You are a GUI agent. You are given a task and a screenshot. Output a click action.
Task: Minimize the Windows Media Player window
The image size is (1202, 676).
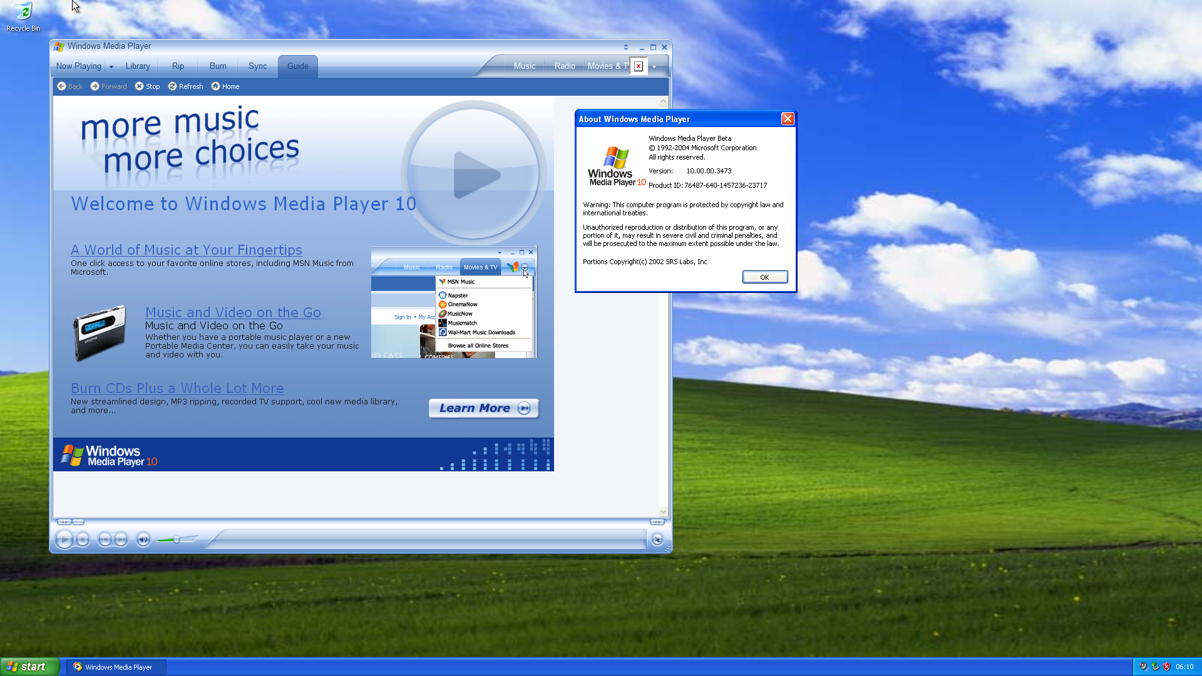pos(642,47)
